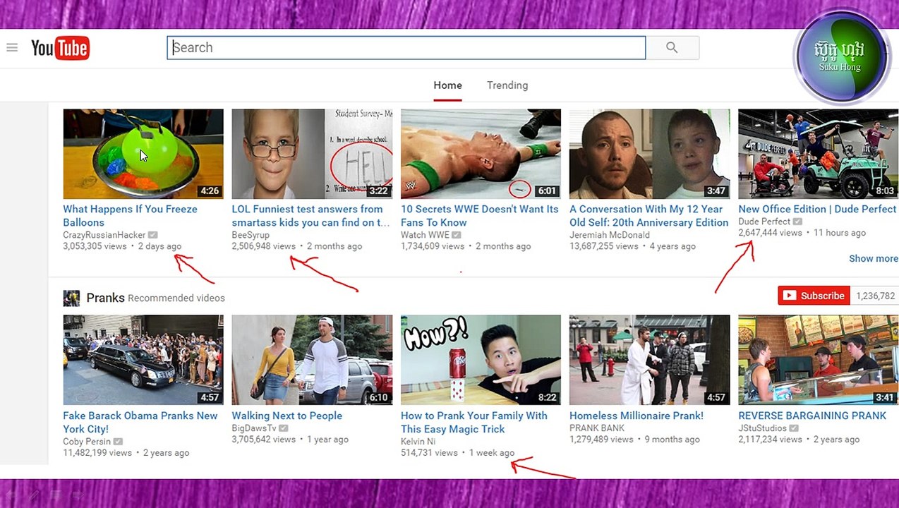Open '10 Secrets WWE Doesn't Want' title
Screen dimensions: 899x508
[x=480, y=216]
